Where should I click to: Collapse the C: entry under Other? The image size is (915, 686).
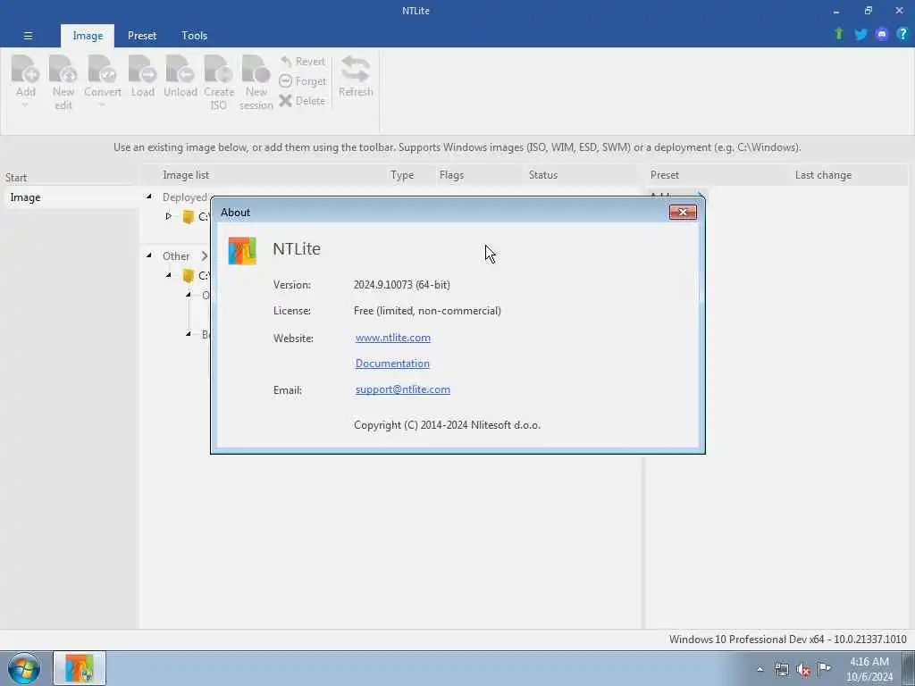169,275
